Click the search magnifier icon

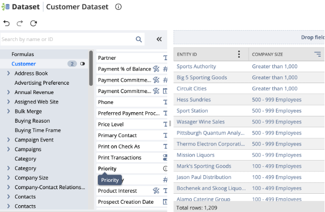tap(139, 39)
